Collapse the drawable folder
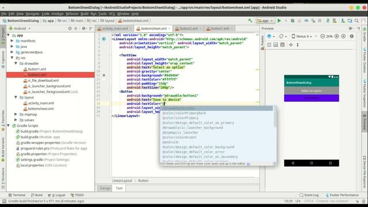The width and height of the screenshot is (368, 207). pyautogui.click(x=16, y=63)
